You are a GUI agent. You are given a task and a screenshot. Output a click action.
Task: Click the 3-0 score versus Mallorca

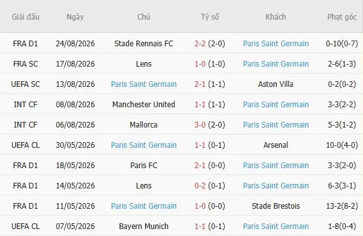pos(200,125)
